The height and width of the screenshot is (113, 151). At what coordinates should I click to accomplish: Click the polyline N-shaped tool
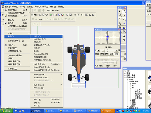120,24
